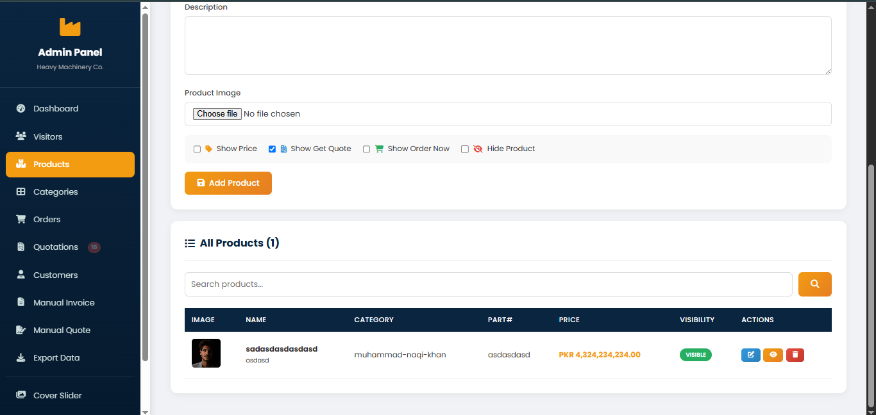The image size is (876, 415).
Task: Click the Products boxes icon in sidebar
Action: (x=21, y=164)
